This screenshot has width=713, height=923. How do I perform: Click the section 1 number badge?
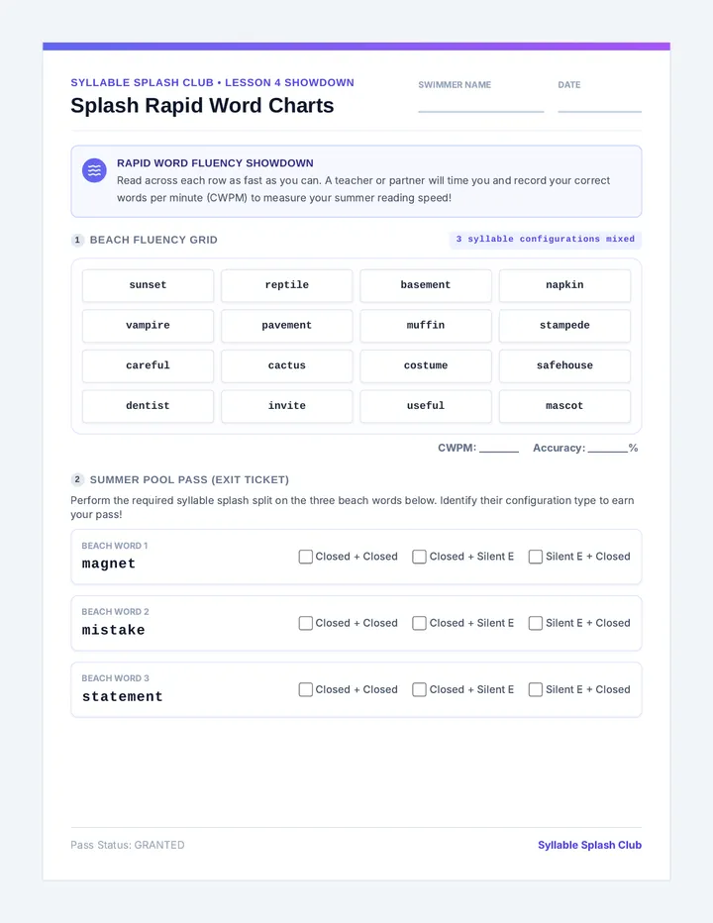click(77, 241)
